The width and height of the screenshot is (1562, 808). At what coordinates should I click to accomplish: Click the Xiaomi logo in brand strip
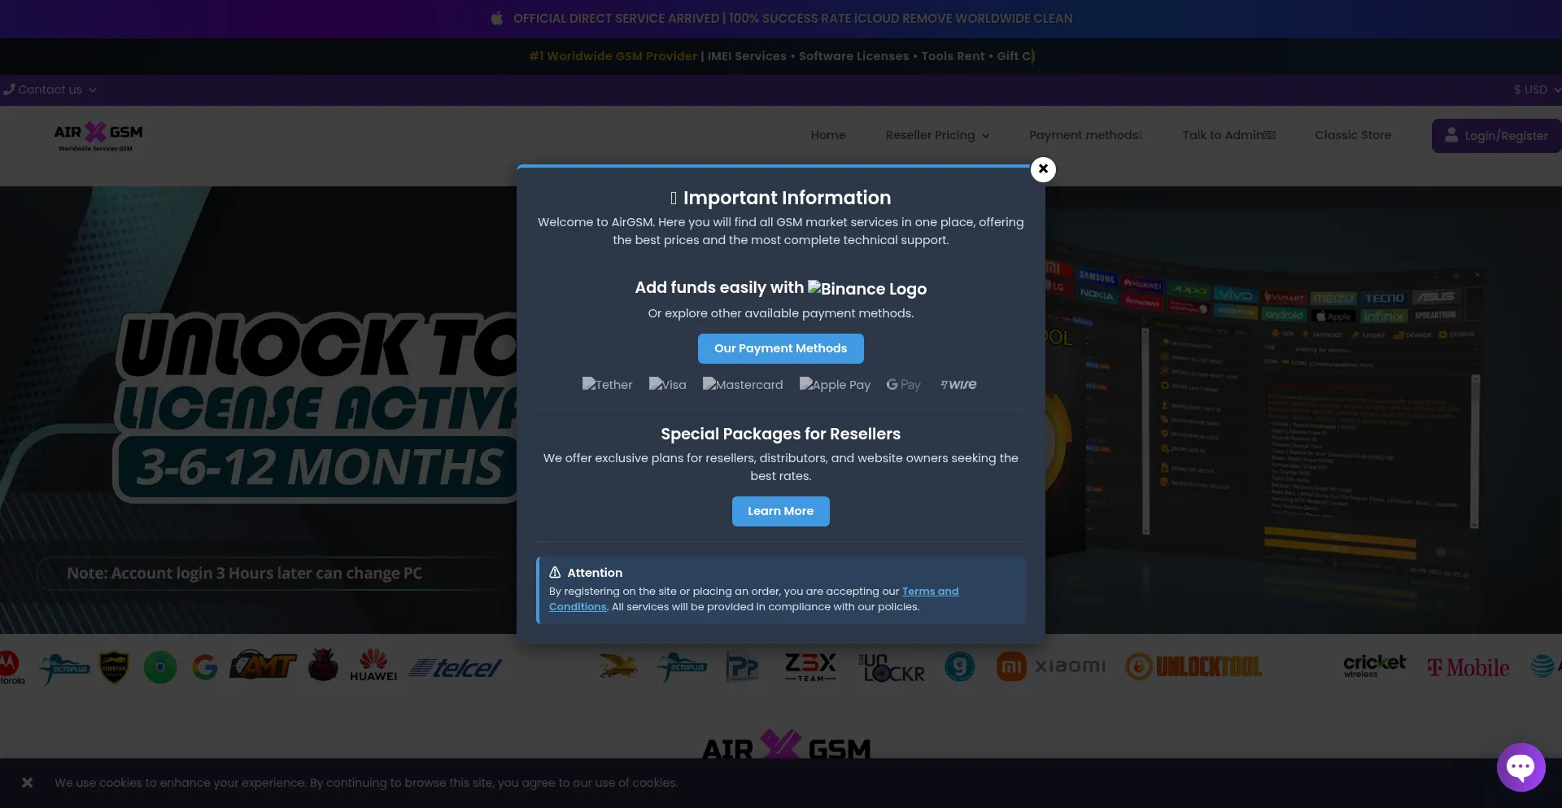coord(1051,666)
